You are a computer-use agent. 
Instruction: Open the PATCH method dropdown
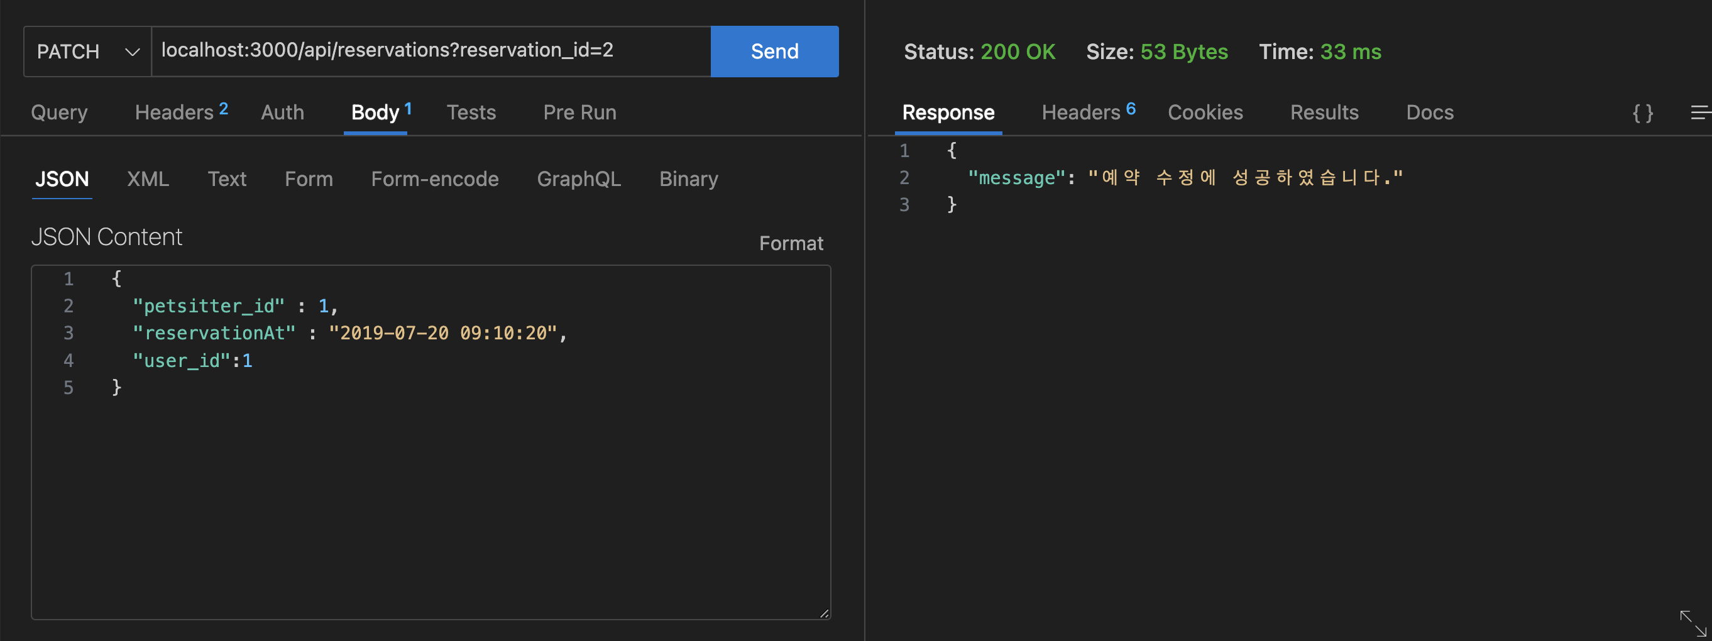tap(88, 51)
